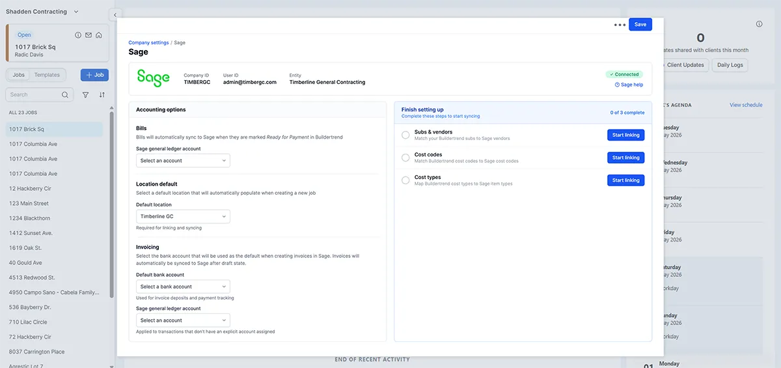Click the 'Timberline General Contracting' entity text
781x368 pixels.
coord(327,82)
